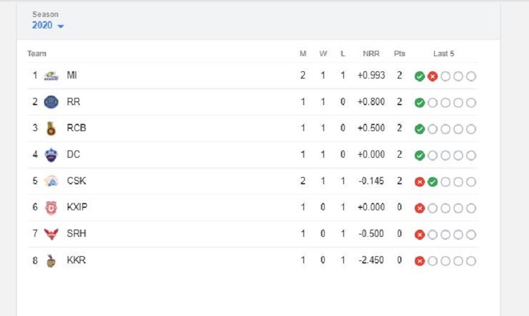Image resolution: width=529 pixels, height=316 pixels.
Task: Click the RCB team logo
Action: [51, 129]
